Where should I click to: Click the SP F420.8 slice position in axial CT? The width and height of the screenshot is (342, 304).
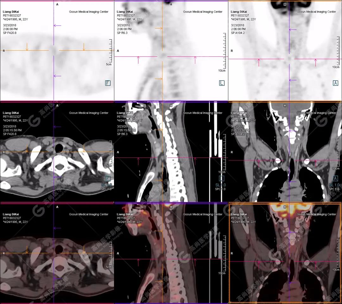point(9,134)
